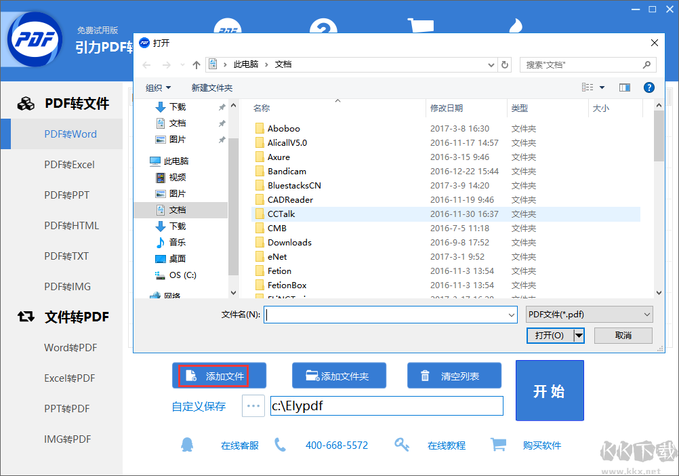
Task: Click the 开始 button to start conversion
Action: (550, 391)
